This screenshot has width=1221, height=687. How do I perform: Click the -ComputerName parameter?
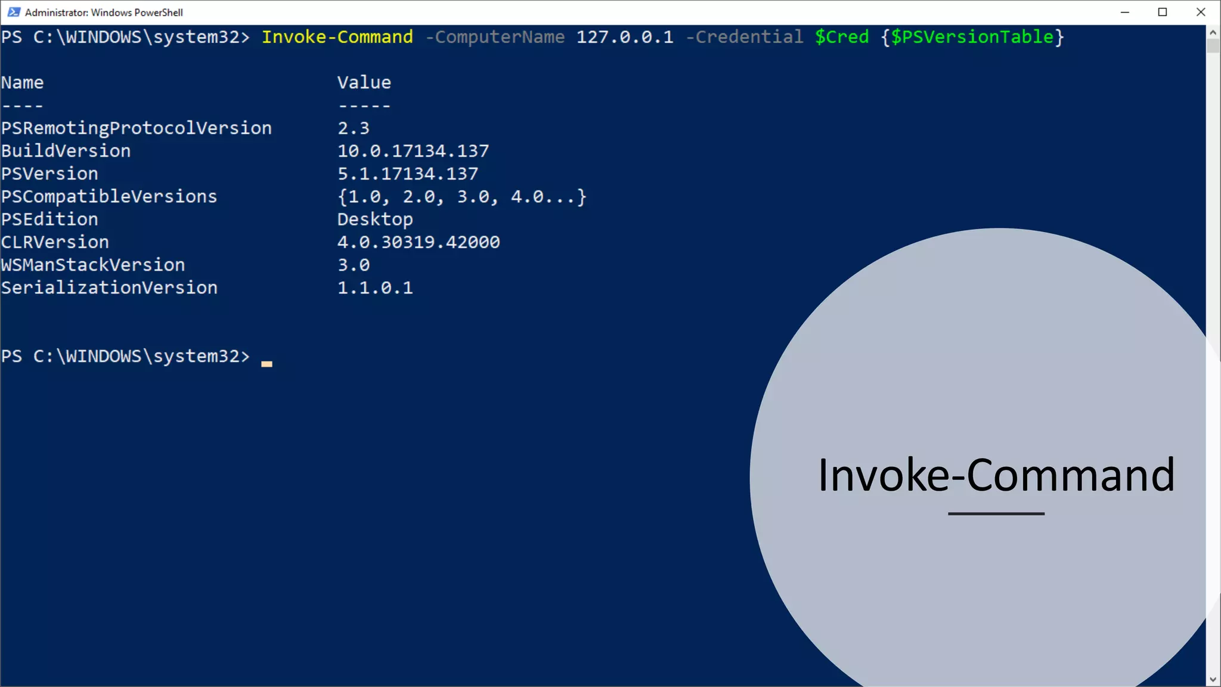[495, 37]
